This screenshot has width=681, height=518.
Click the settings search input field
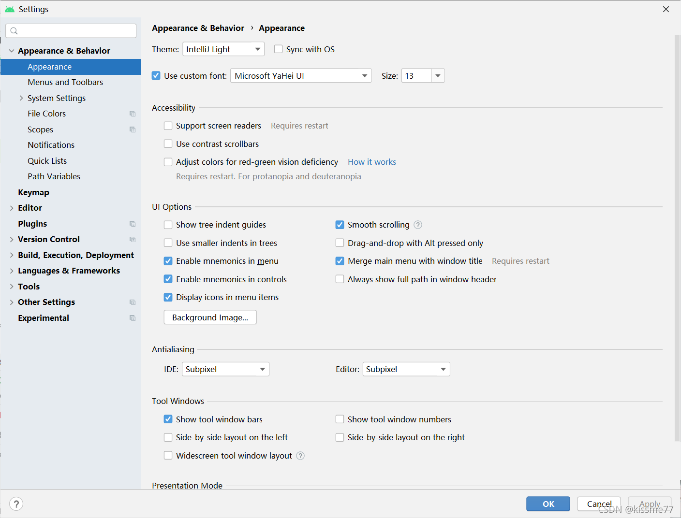pyautogui.click(x=71, y=31)
